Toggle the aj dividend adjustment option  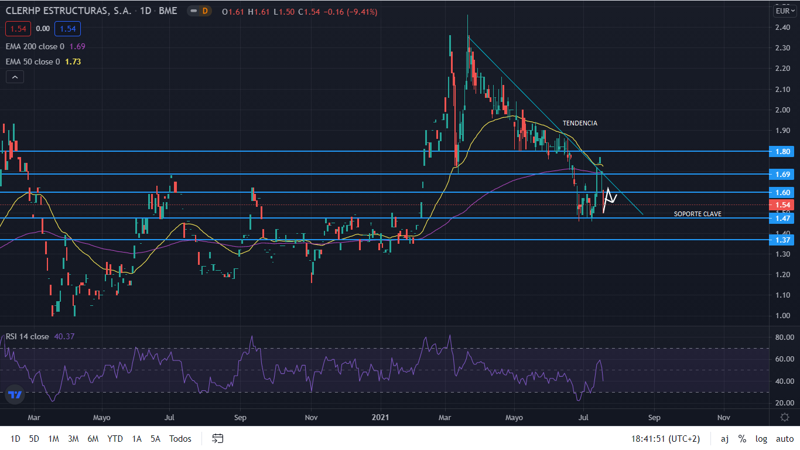click(x=724, y=439)
